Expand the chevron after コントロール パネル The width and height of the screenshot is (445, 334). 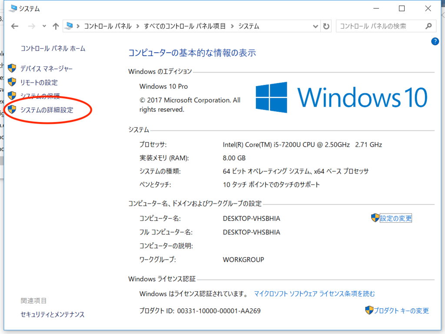(x=138, y=27)
